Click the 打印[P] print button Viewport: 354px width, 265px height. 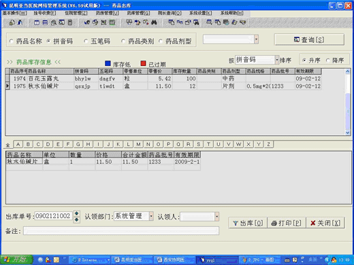(287, 223)
